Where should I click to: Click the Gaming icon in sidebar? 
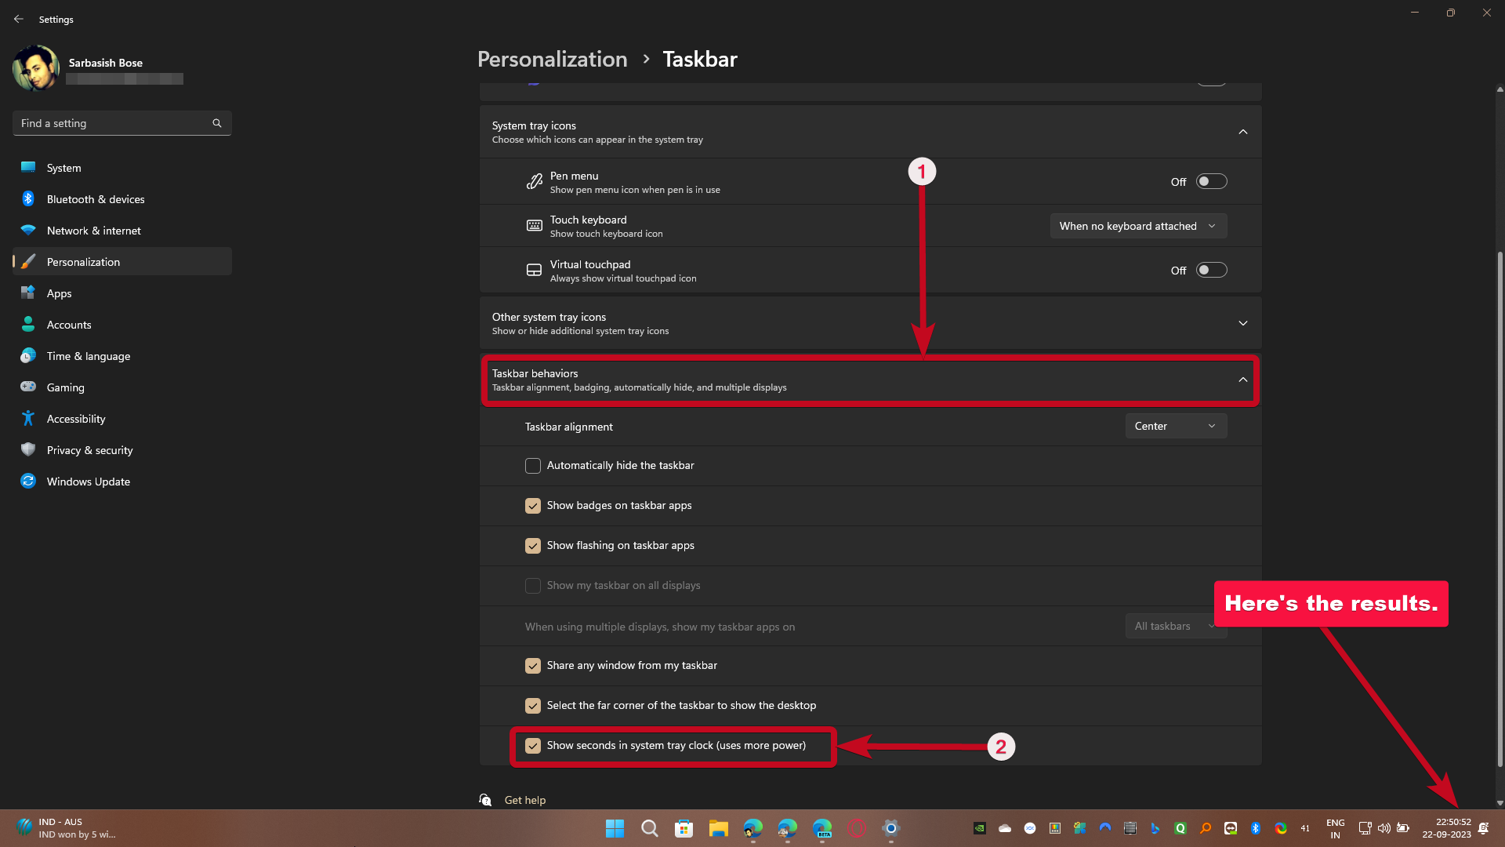(x=28, y=386)
